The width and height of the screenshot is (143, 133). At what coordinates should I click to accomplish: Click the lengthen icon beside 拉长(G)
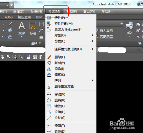49,118
